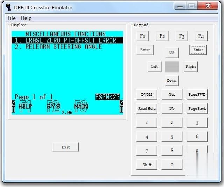Select Relearn Steering Angle line

click(58, 47)
